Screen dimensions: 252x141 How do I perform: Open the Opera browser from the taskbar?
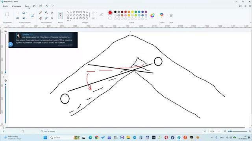tap(166, 137)
